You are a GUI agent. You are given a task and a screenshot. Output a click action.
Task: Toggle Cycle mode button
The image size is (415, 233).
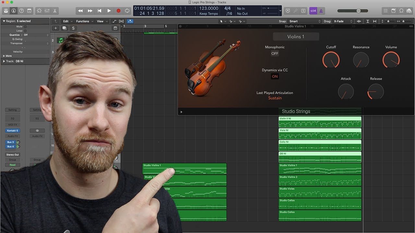(127, 11)
